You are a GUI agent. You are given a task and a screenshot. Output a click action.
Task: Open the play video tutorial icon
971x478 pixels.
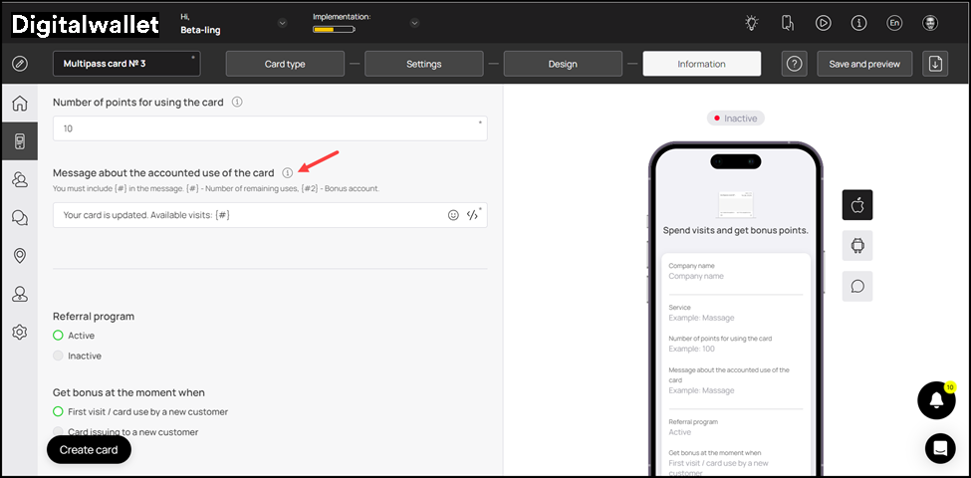[x=823, y=24]
